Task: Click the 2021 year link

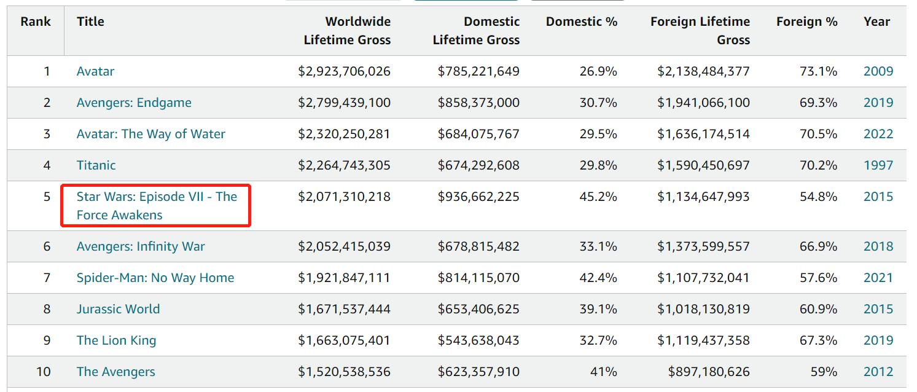Action: pos(878,278)
